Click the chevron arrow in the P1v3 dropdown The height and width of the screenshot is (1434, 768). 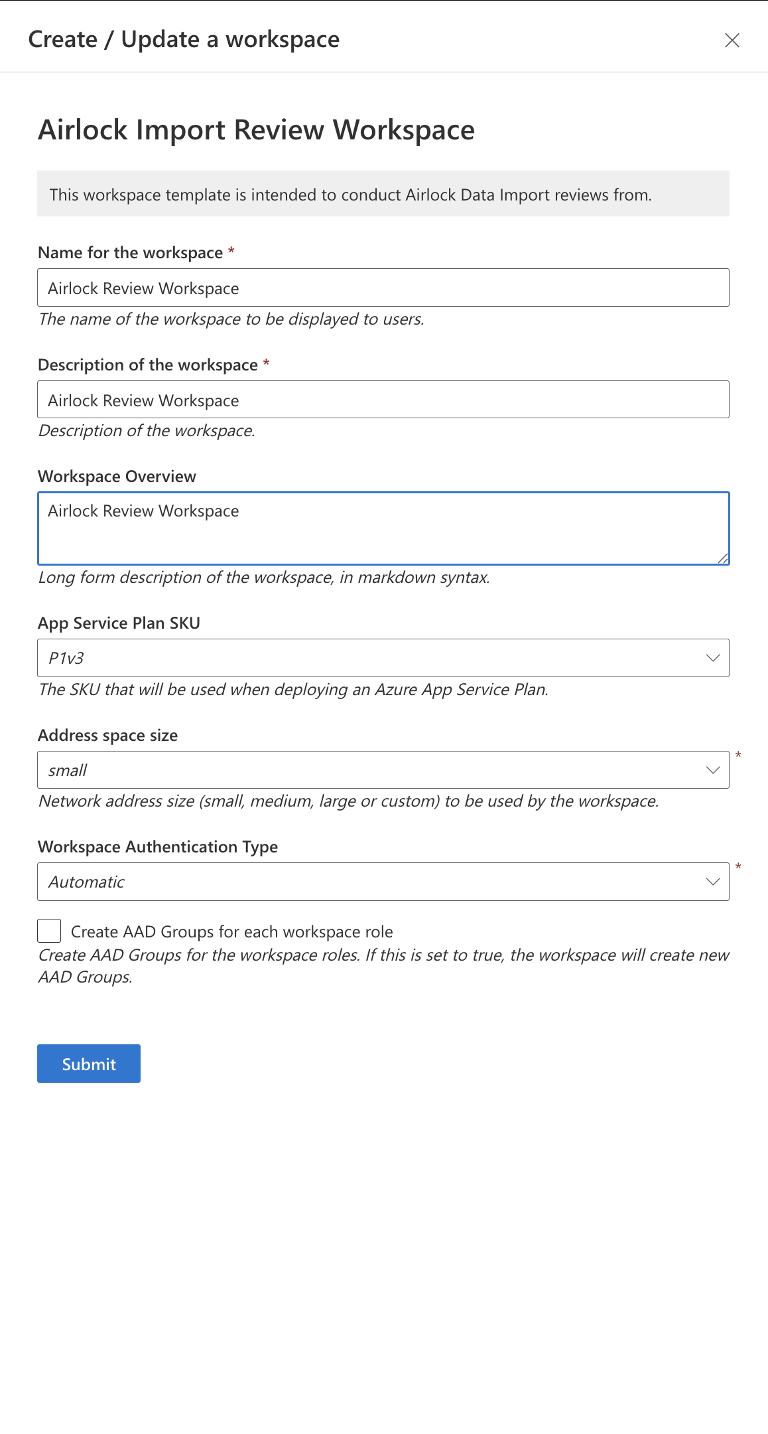[713, 658]
